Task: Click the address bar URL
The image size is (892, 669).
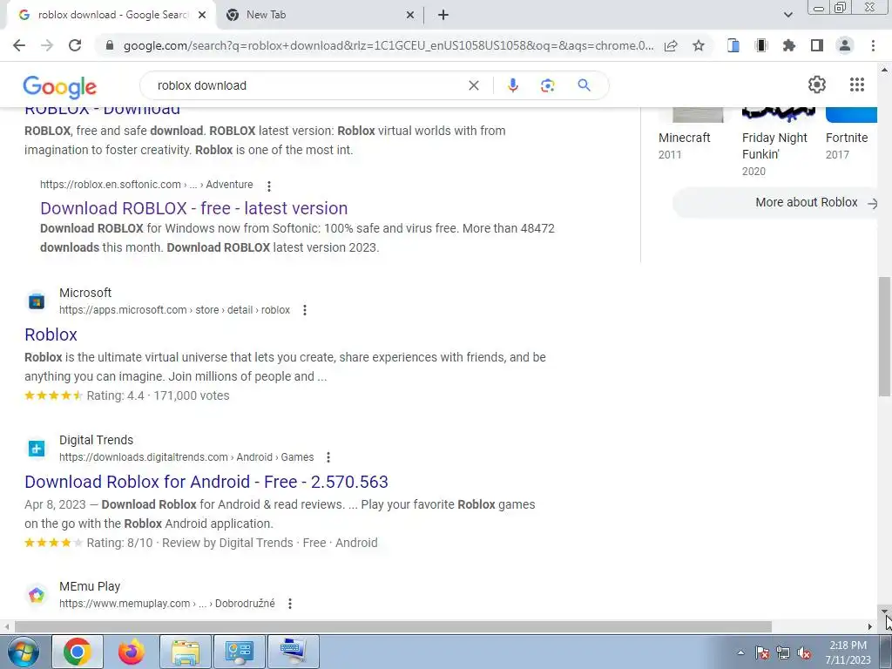Action: [x=388, y=45]
